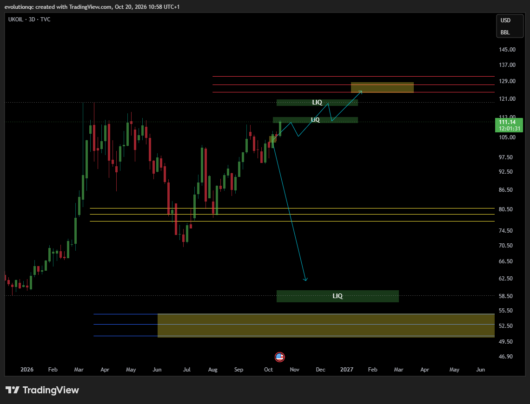Click the TradingView logo at bottom

tap(42, 390)
